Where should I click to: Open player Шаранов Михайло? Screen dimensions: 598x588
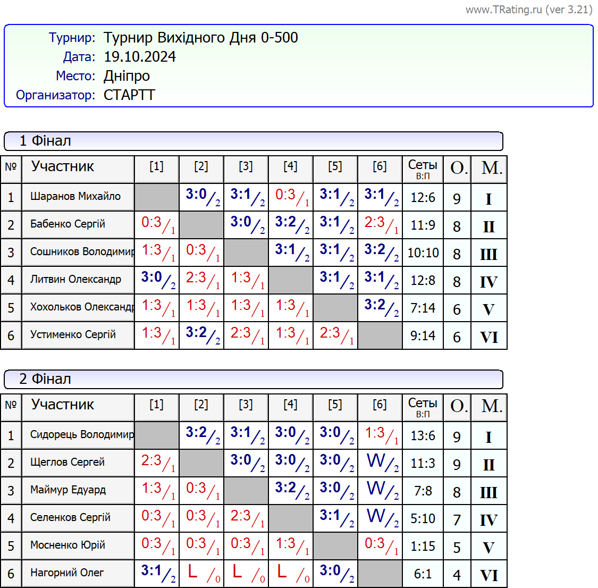tap(75, 197)
